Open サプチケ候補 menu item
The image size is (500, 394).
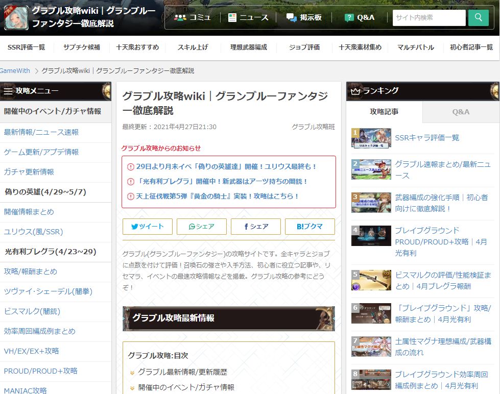click(82, 47)
